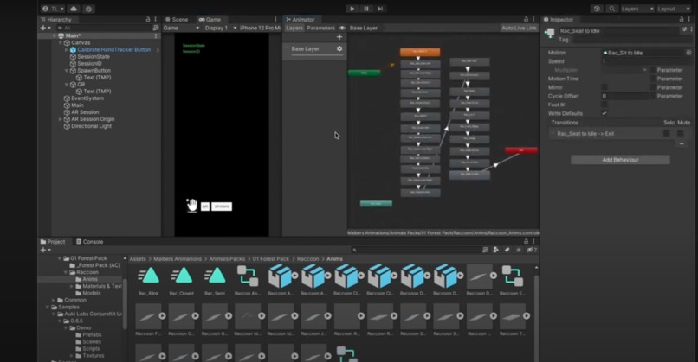Open the presets icon in Inspector header
The image size is (698, 362).
[684, 29]
